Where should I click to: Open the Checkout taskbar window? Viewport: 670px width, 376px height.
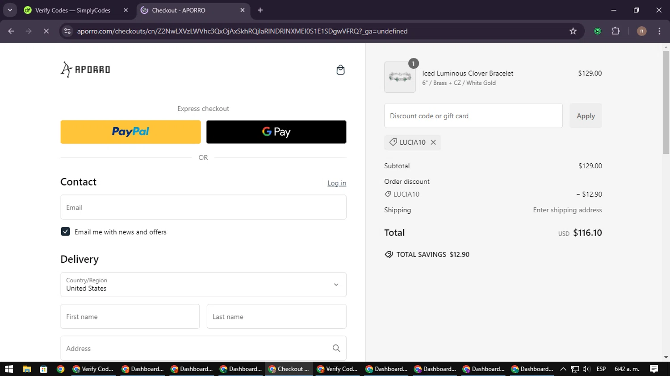coord(289,369)
